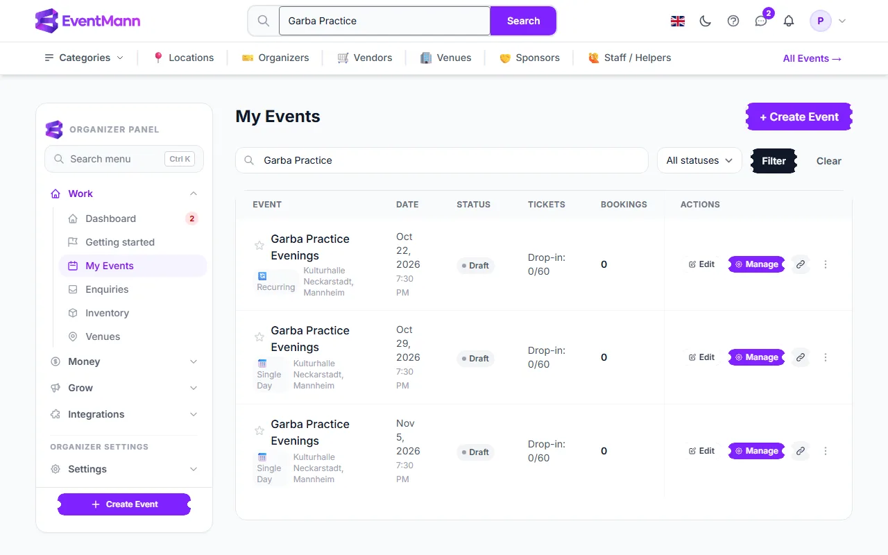Viewport: 888px width, 555px height.
Task: Follow the All Events link
Action: [812, 58]
